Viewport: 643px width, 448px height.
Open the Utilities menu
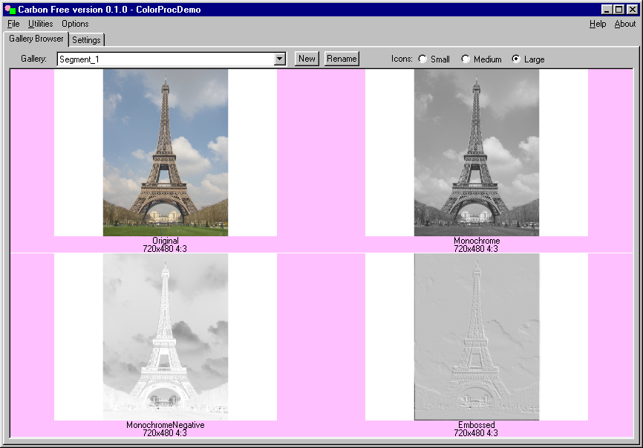[40, 24]
